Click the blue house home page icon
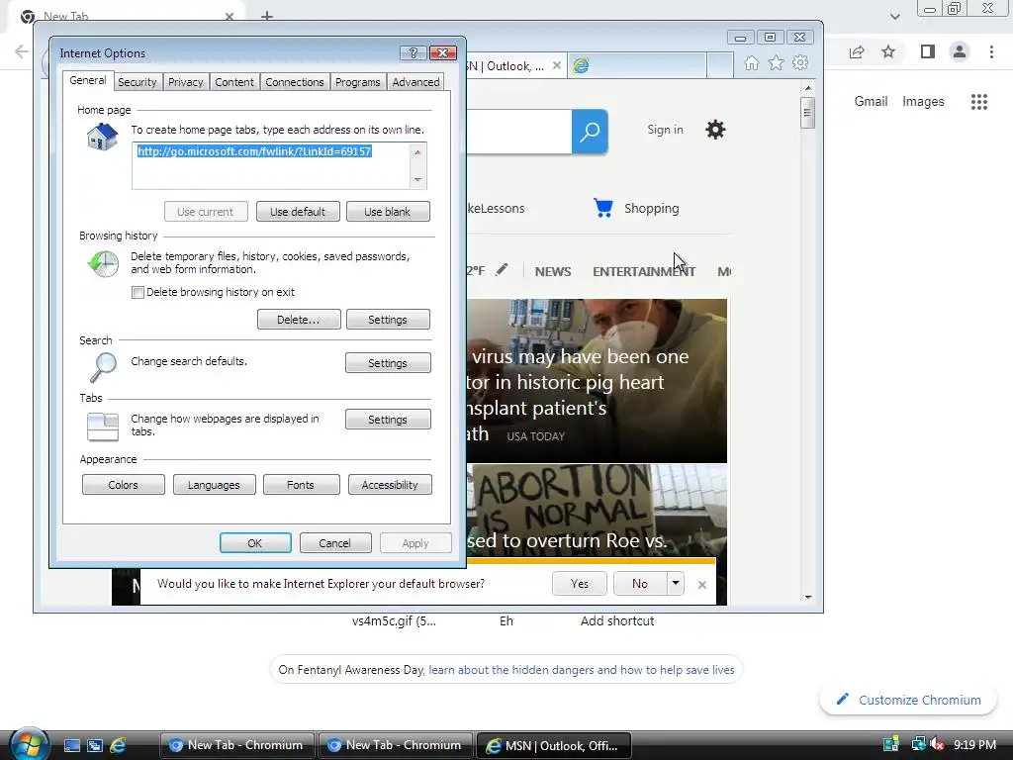 point(103,137)
